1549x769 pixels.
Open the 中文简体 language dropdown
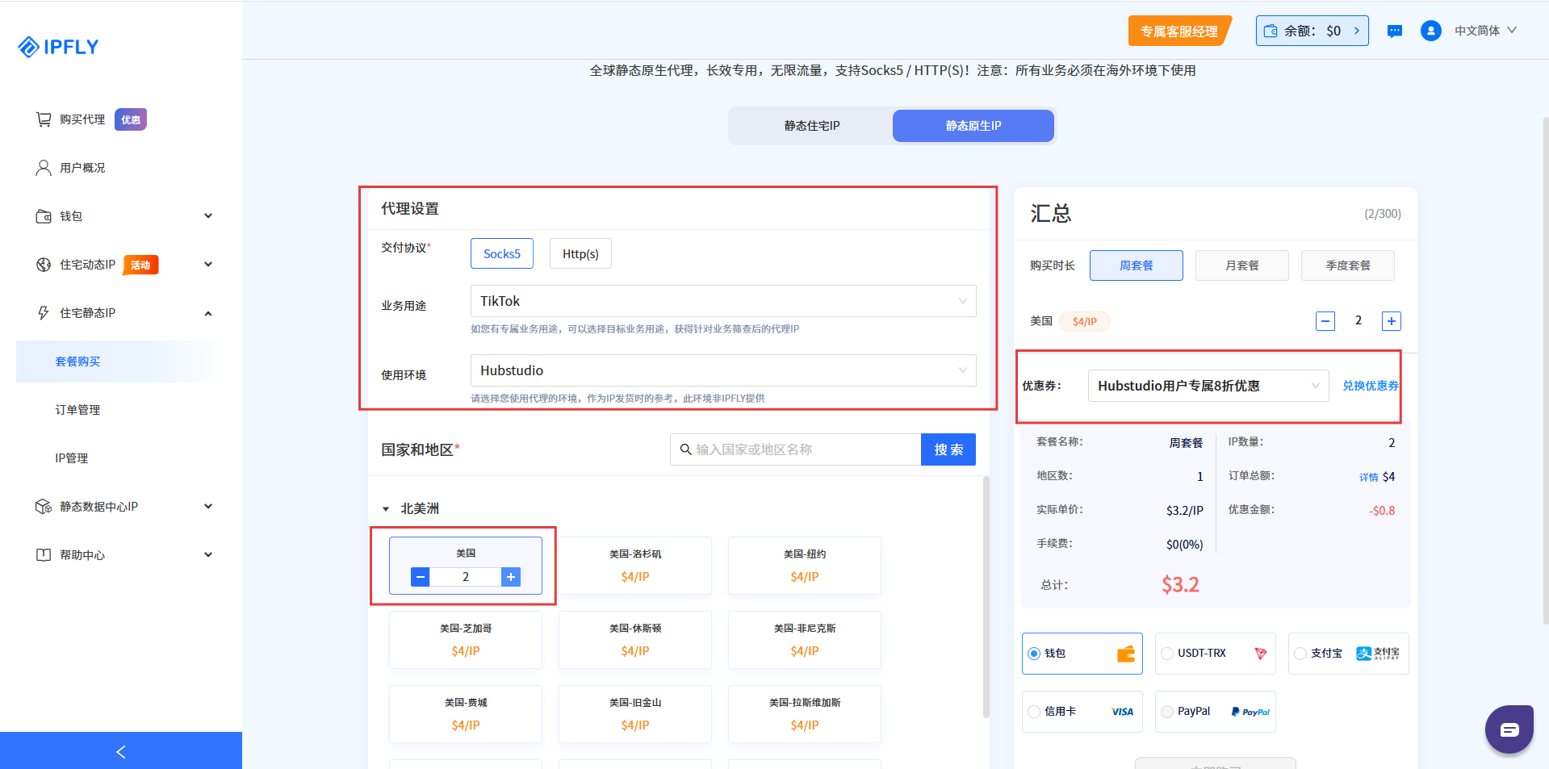tap(1485, 31)
